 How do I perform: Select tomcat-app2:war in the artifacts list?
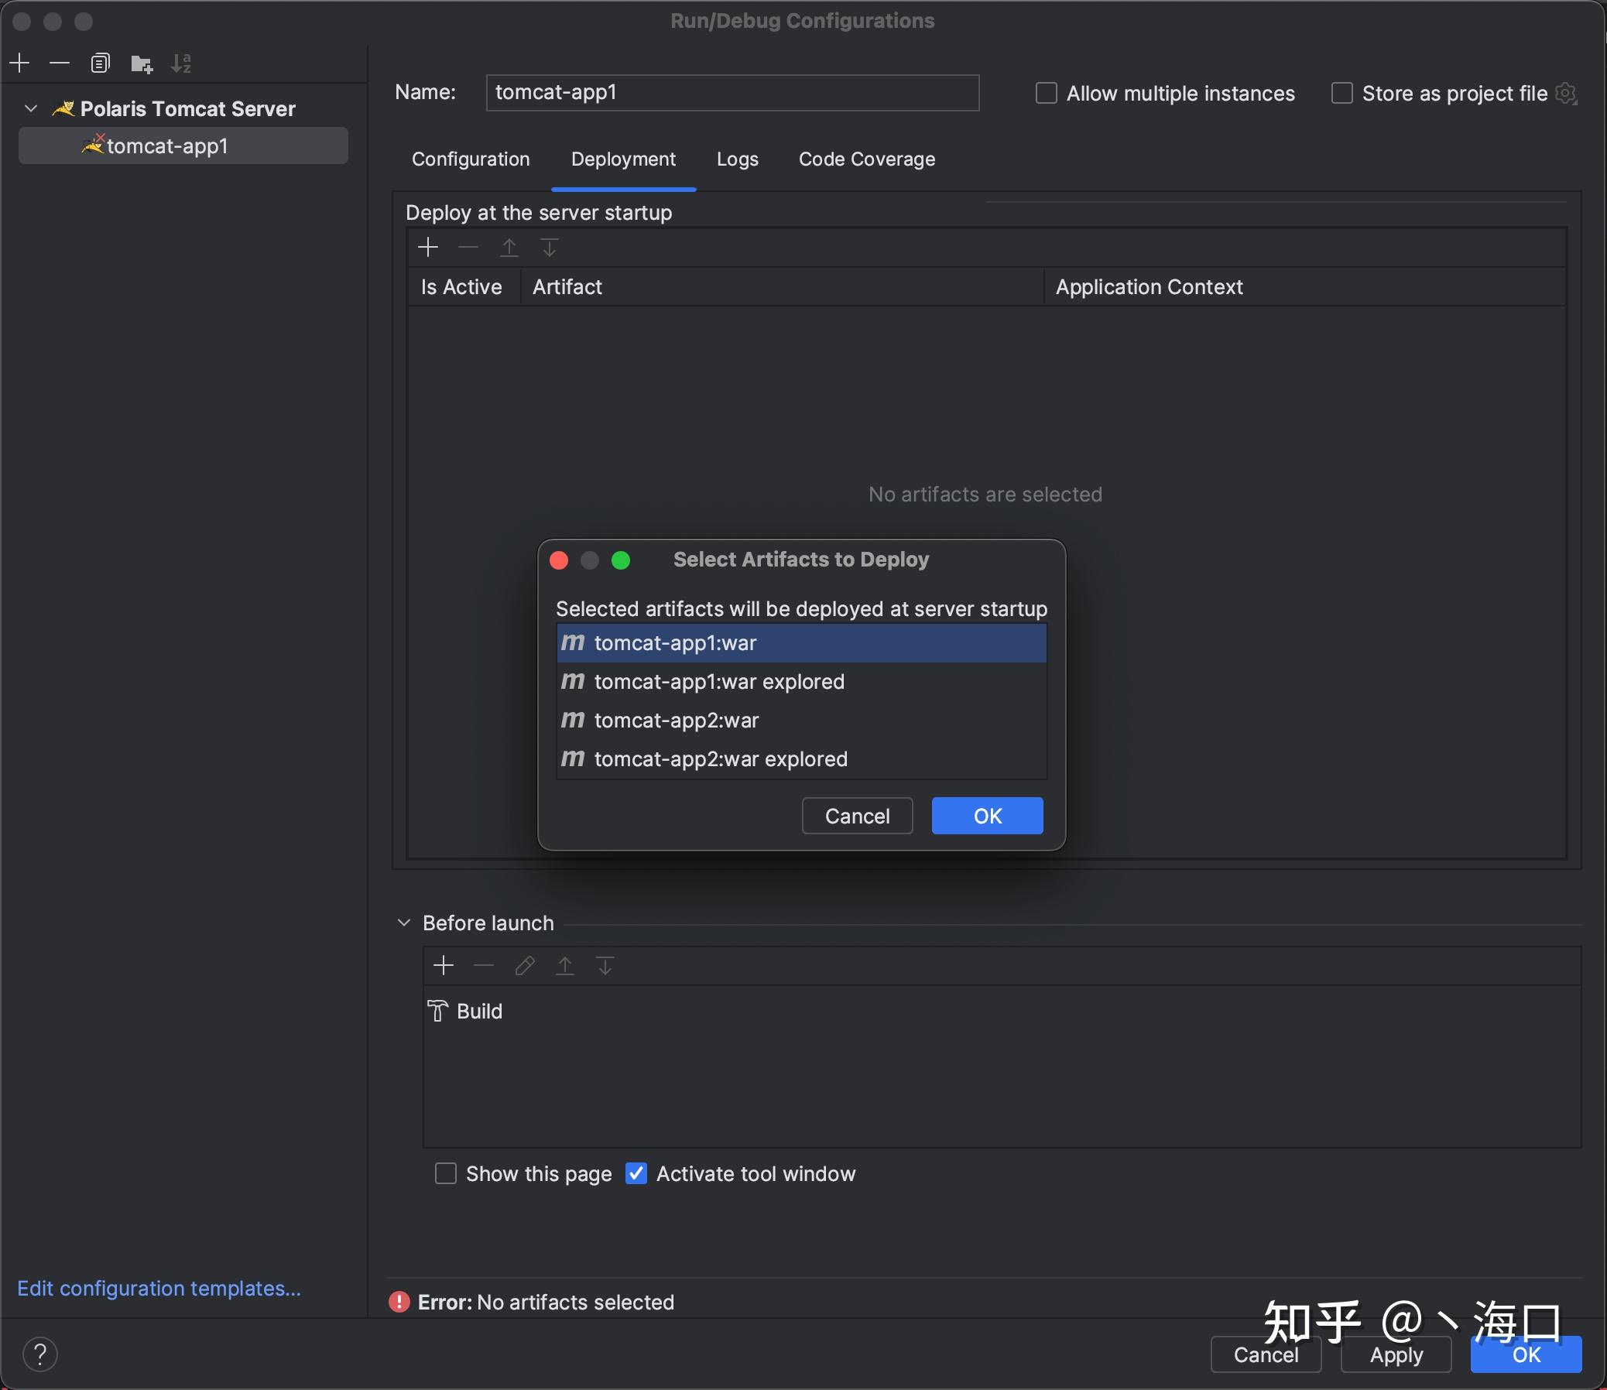point(675,720)
